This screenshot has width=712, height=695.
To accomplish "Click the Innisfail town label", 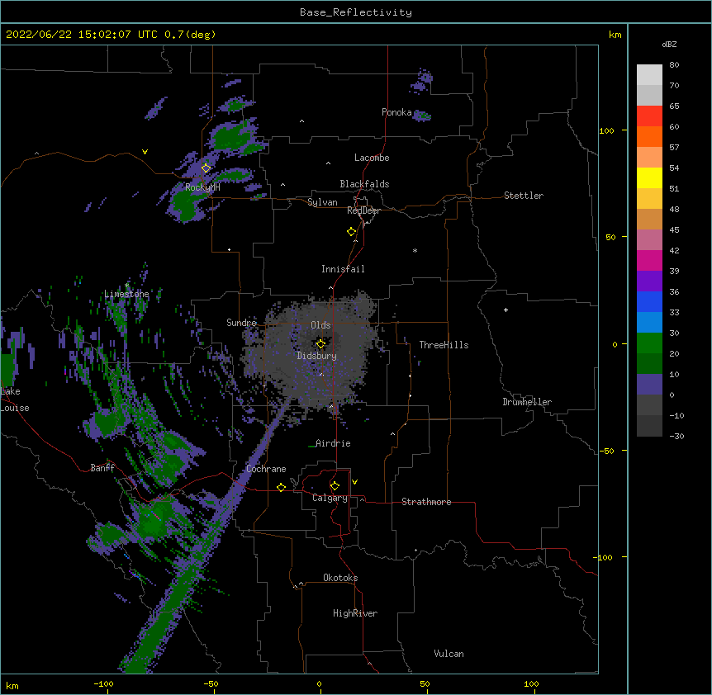I will click(x=343, y=269).
